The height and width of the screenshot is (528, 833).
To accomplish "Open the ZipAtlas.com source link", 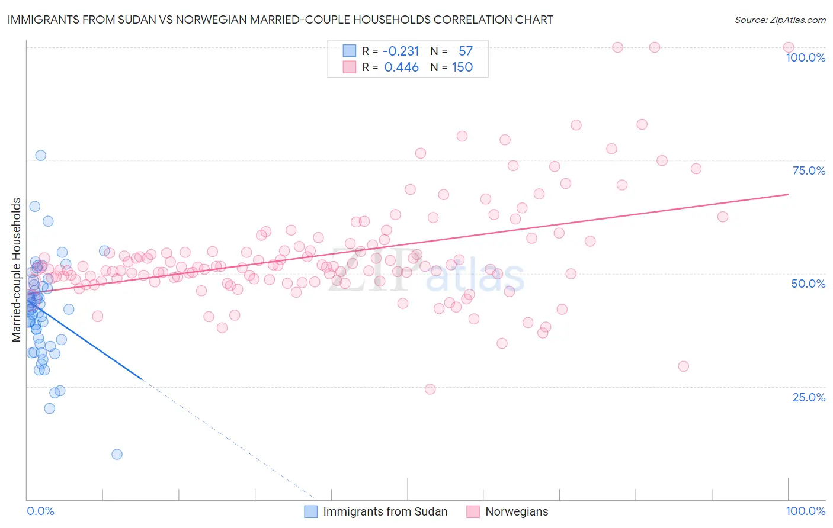I will (x=780, y=20).
